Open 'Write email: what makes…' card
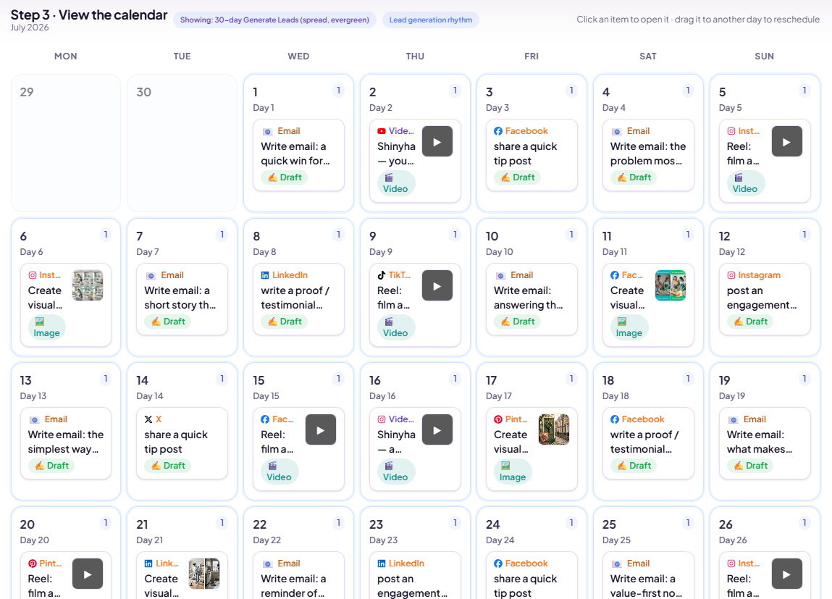The image size is (832, 599). [765, 443]
